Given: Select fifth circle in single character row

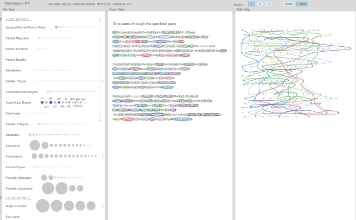Looking at the screenshot, I should point(91,206).
